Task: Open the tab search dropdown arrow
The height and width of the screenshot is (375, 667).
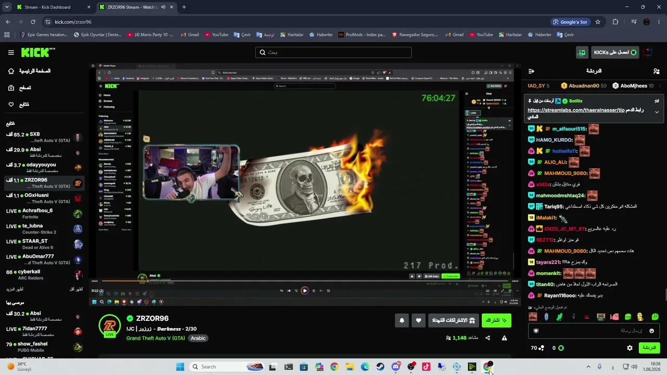Action: point(7,7)
